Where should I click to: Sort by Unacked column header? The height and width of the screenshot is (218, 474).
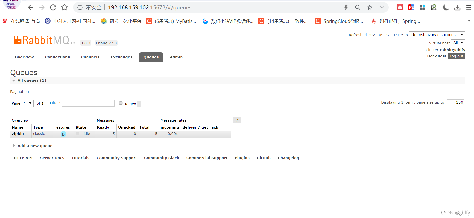(127, 127)
